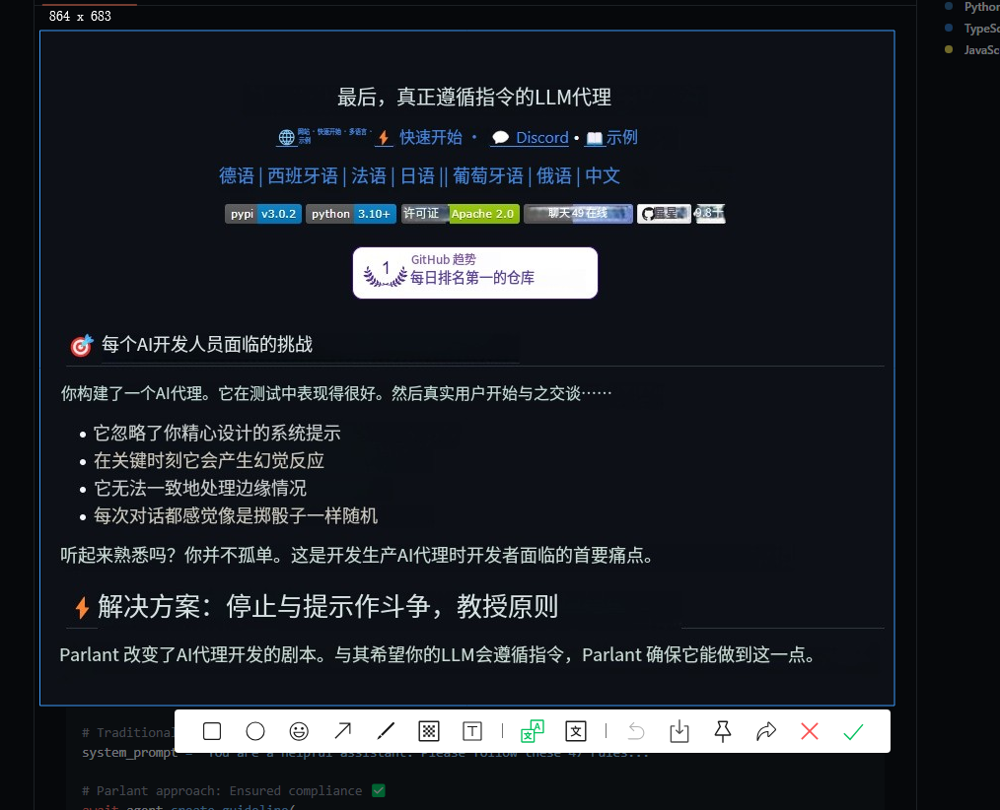This screenshot has width=1000, height=810.
Task: Click the pypi v3.0.2 badge
Action: click(263, 214)
